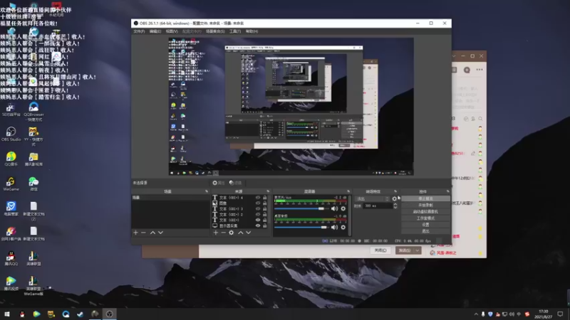570x320 pixels.
Task: Add a new scene with plus icon
Action: [135, 233]
